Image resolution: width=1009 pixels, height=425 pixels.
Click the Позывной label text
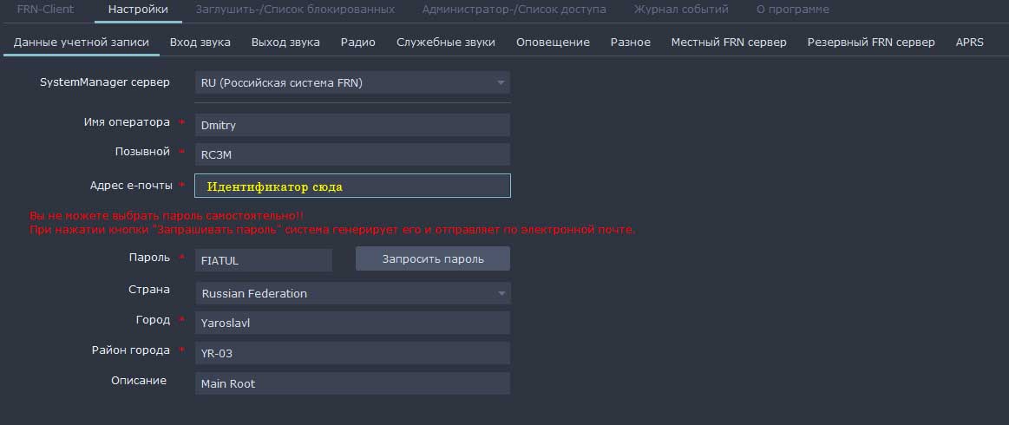click(x=142, y=152)
